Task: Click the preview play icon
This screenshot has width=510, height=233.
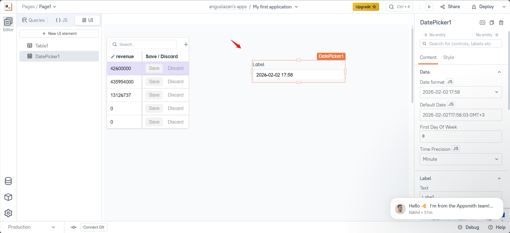Action: (x=429, y=7)
